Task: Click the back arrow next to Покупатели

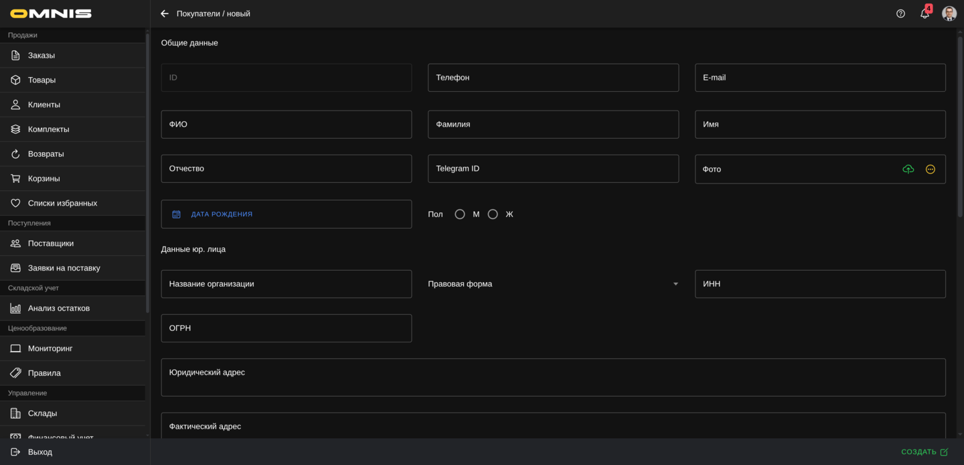Action: coord(165,13)
